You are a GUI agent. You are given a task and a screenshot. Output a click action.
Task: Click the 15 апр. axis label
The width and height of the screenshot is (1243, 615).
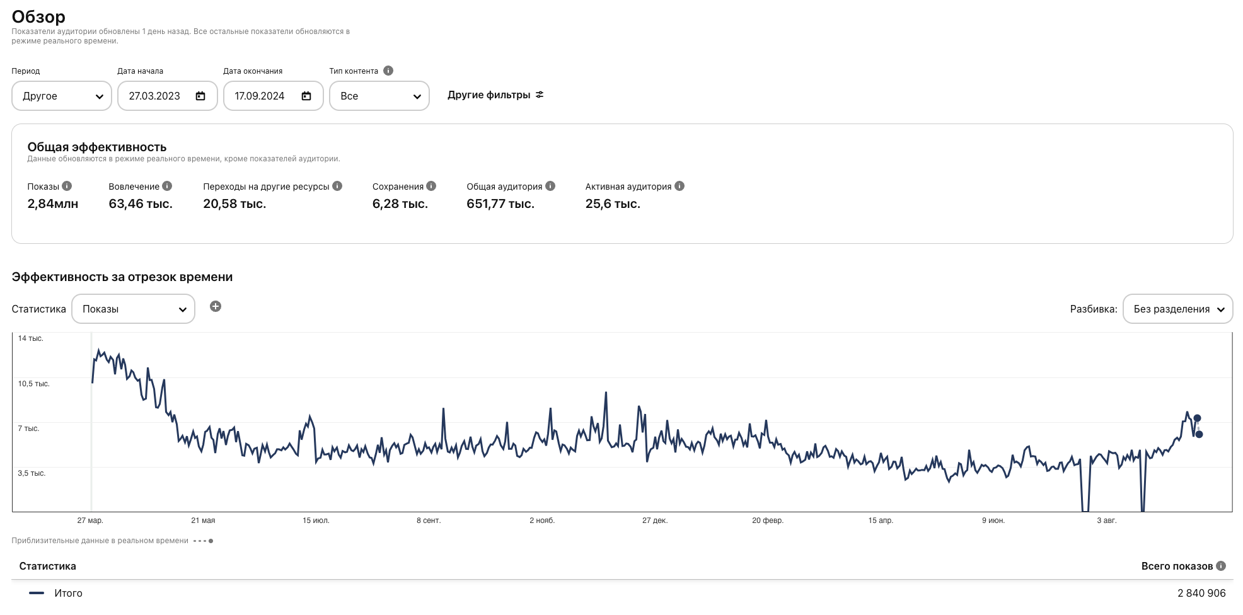[881, 520]
